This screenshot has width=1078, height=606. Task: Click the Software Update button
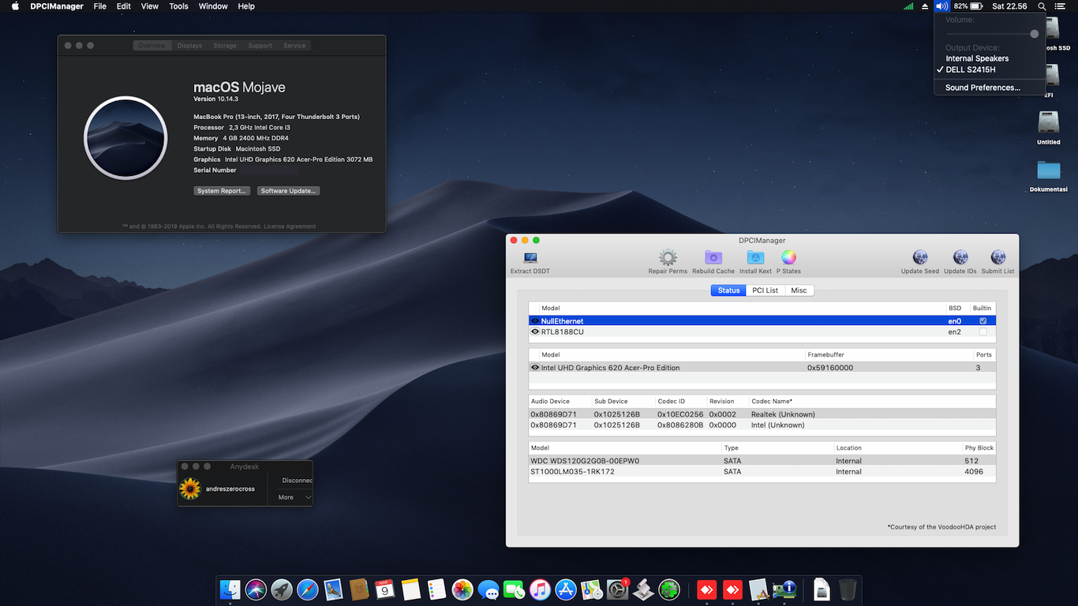[x=289, y=191]
